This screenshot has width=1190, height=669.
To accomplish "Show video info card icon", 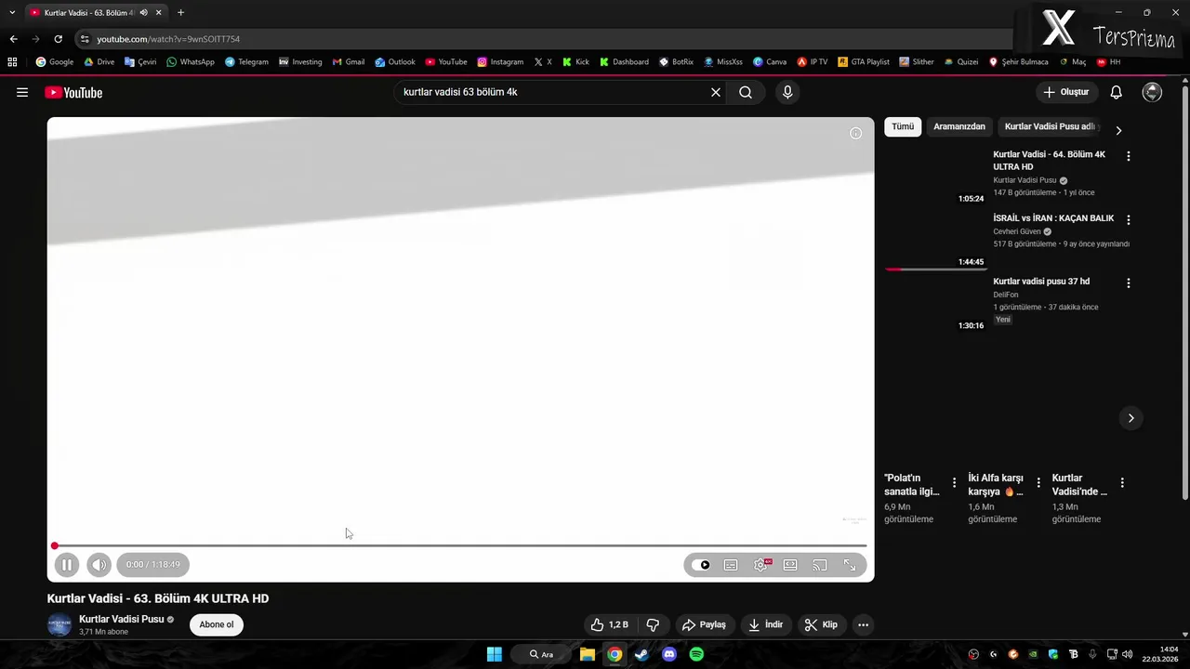I will click(x=856, y=133).
